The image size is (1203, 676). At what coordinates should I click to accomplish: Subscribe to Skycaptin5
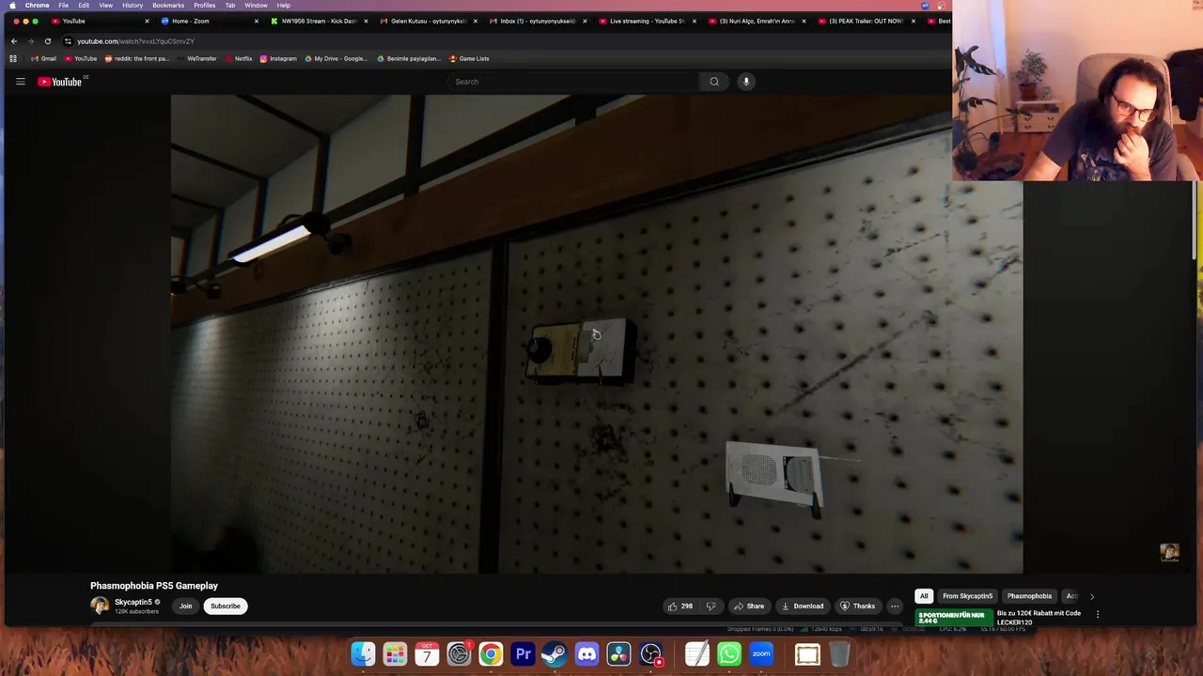226,606
